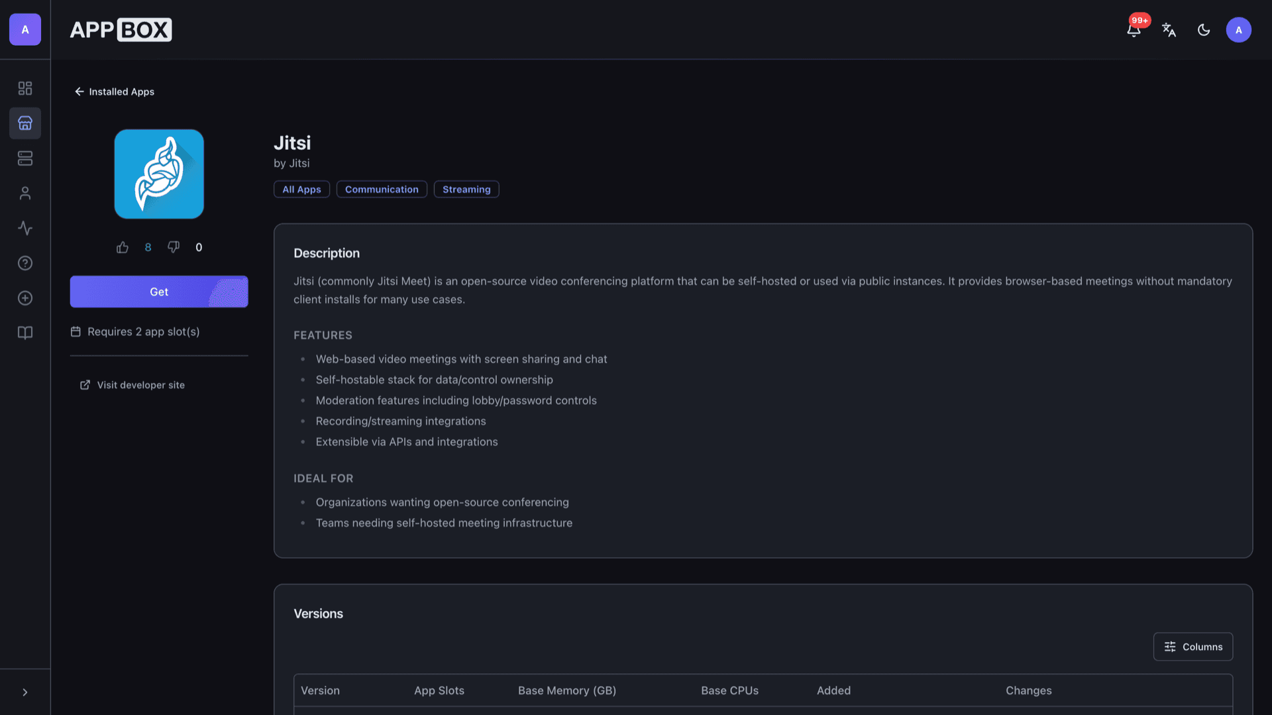Viewport: 1272px width, 715px height.
Task: Click the like count 8
Action: click(148, 247)
